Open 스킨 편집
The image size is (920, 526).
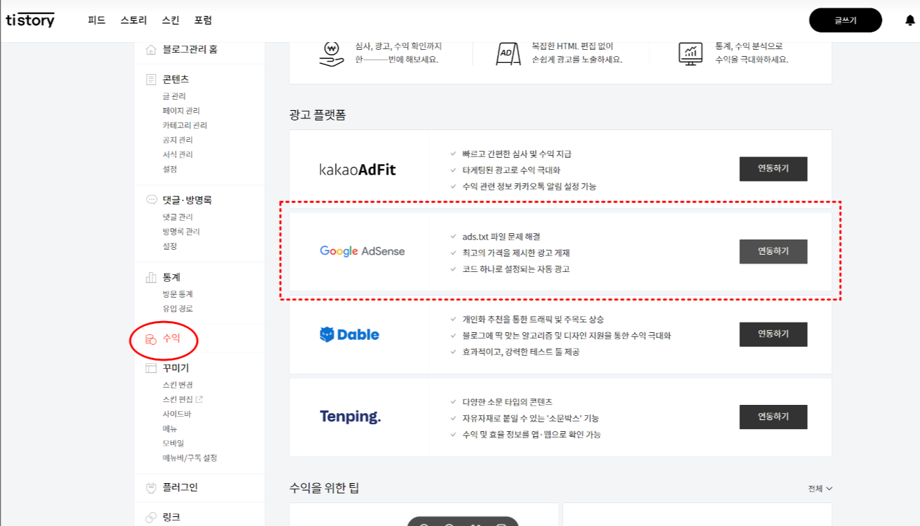pos(178,399)
